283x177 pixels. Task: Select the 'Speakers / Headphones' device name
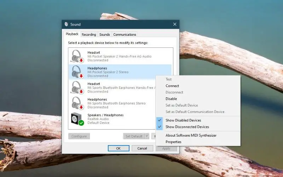(x=105, y=115)
